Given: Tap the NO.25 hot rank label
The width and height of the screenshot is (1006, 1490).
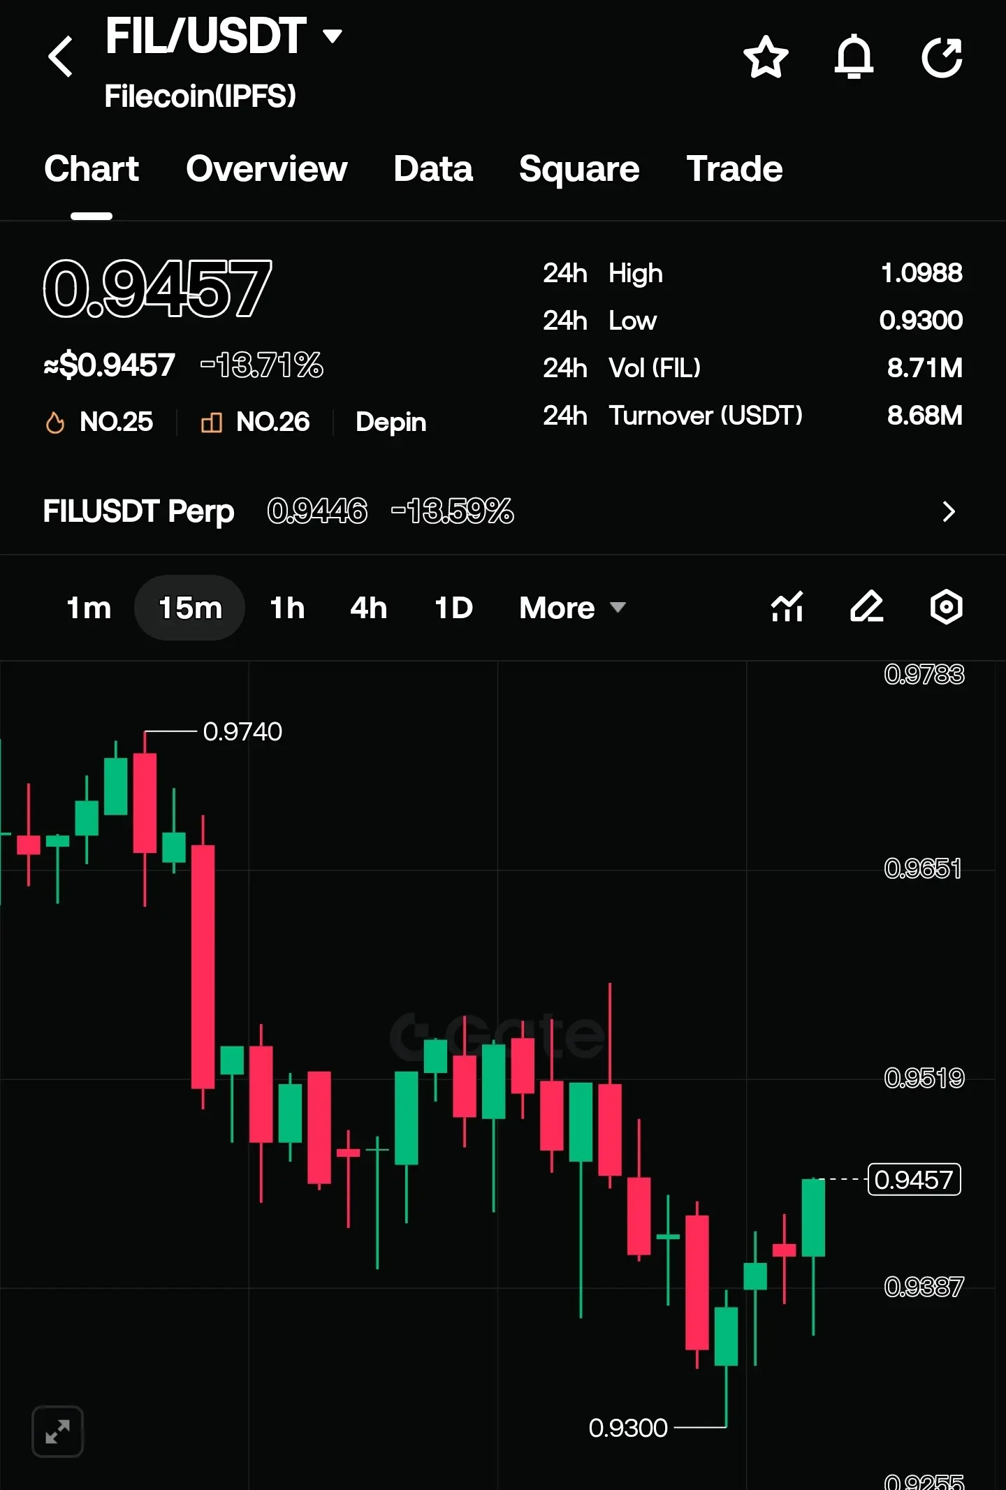Looking at the screenshot, I should (x=116, y=422).
